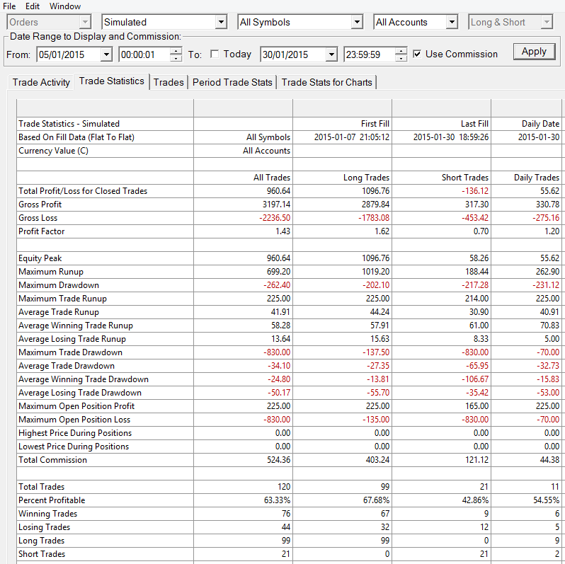Click the To time field 23:59:59

pyautogui.click(x=370, y=54)
